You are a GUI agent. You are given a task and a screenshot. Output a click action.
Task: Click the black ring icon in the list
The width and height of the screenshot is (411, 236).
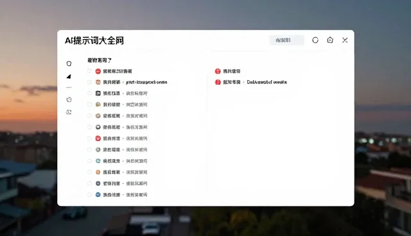coord(98,127)
